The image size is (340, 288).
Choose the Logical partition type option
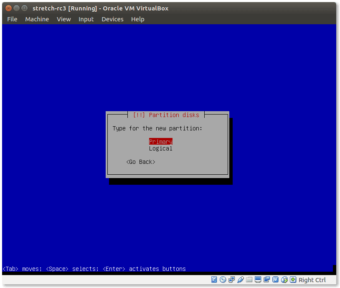point(160,148)
